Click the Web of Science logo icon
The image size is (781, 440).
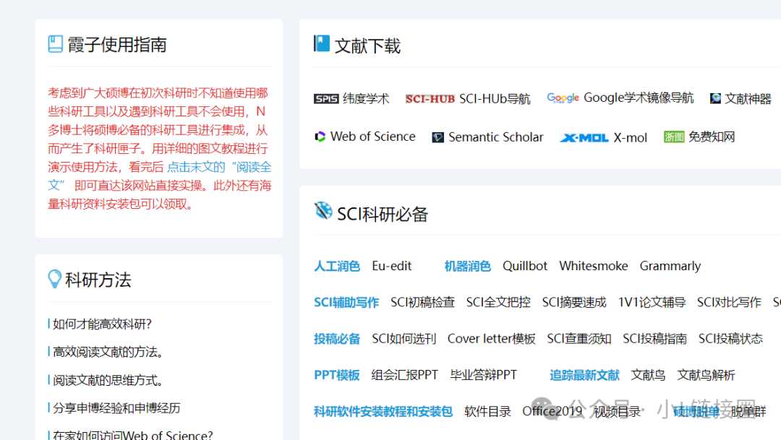(x=320, y=137)
